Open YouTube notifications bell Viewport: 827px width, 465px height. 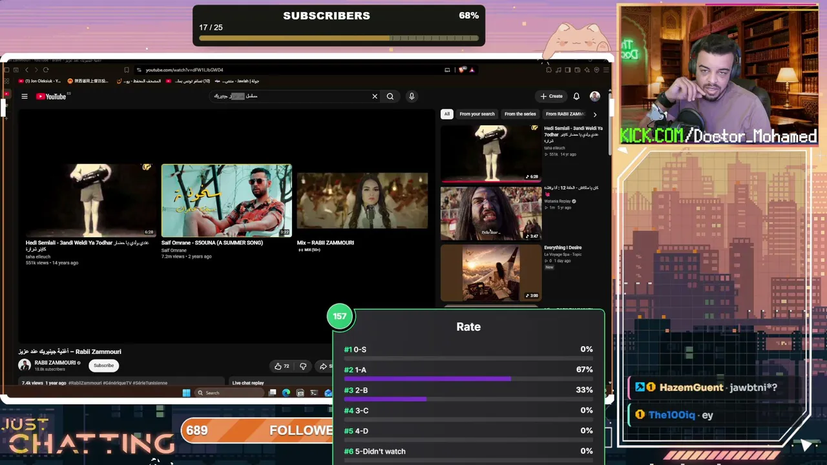tap(576, 96)
